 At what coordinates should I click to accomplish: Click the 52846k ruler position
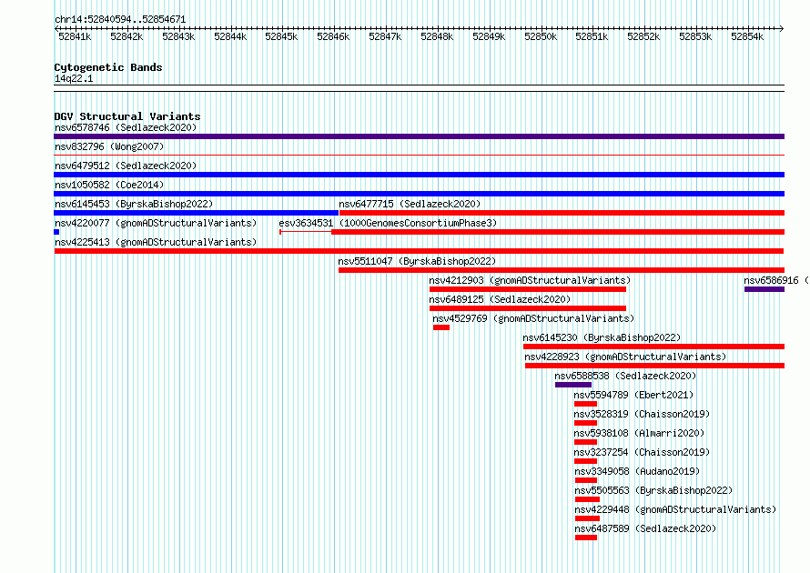333,36
